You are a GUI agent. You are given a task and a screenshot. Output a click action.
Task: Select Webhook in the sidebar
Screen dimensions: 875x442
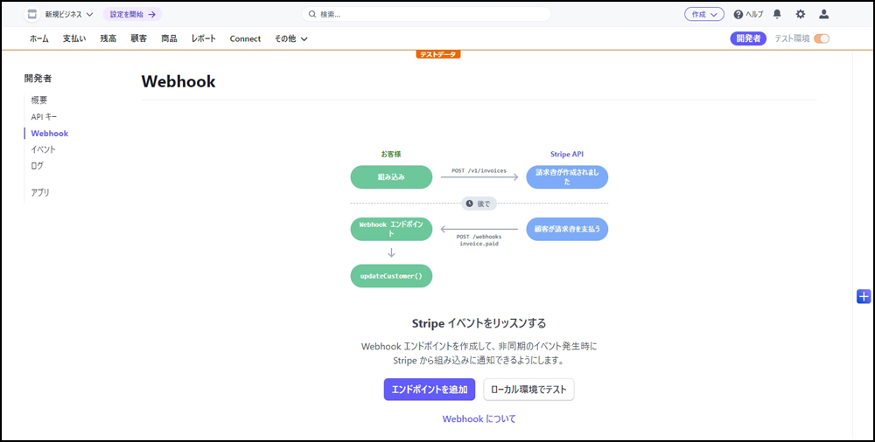pos(50,134)
